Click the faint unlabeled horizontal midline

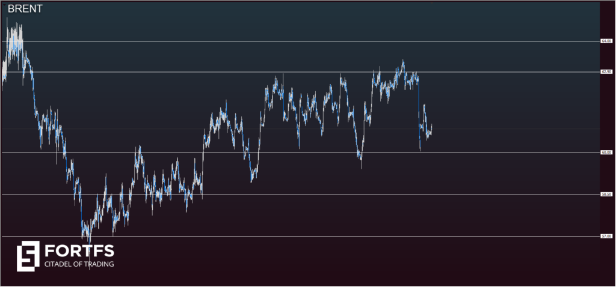point(511,128)
